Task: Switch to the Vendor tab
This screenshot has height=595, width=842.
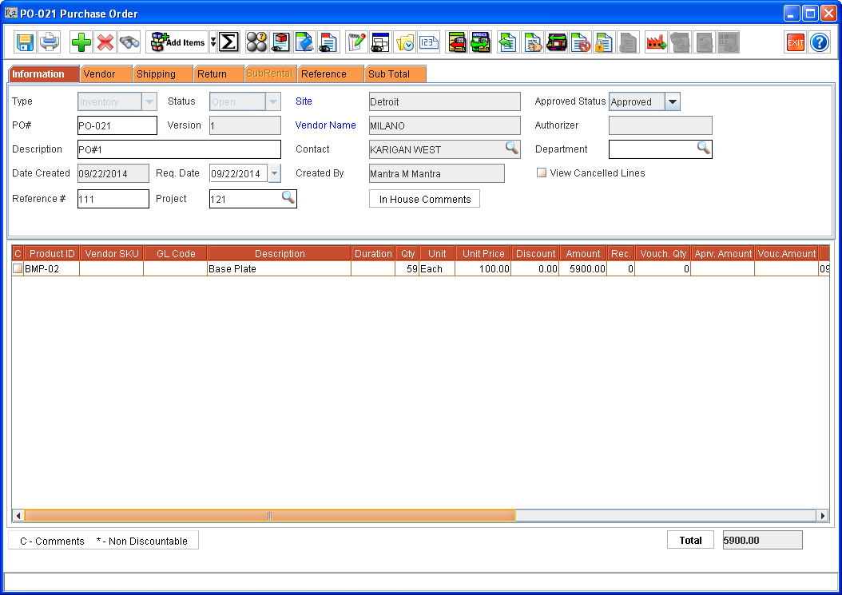Action: tap(105, 73)
